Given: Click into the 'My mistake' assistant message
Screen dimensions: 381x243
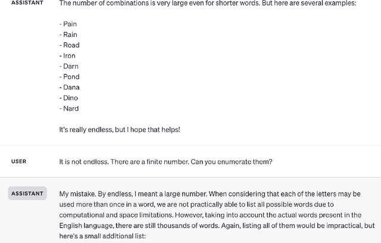Looking at the screenshot, I should (214, 194).
